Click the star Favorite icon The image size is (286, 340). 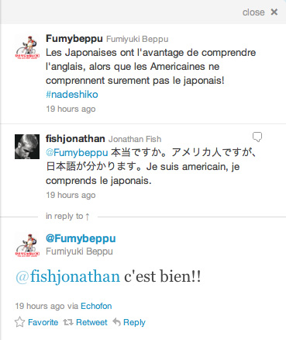tap(19, 322)
